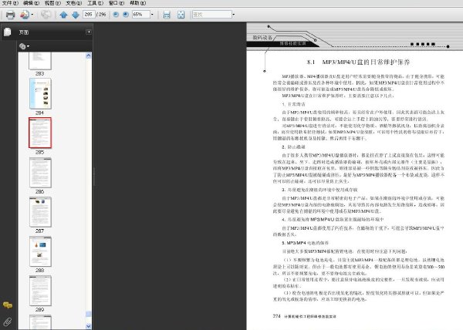Click the Pages panel icon in the sidebar

point(8,32)
